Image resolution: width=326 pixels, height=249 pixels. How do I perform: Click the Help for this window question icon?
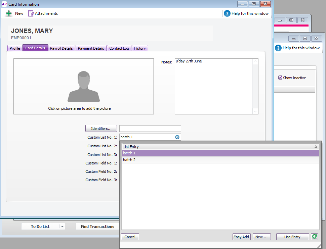click(x=227, y=13)
